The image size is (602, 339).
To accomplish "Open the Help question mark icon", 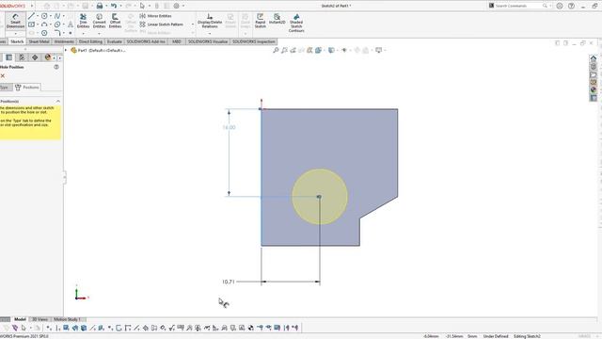I will (x=571, y=6).
